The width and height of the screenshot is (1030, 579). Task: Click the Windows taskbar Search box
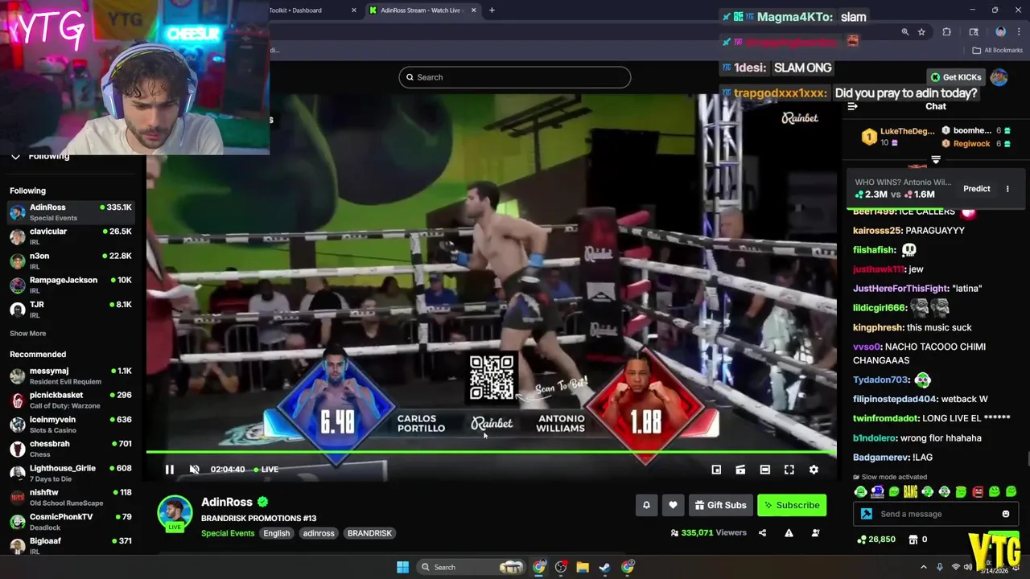click(x=472, y=567)
